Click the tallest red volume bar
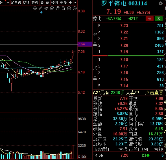The height and width of the screenshot is (160, 166). click(73, 152)
